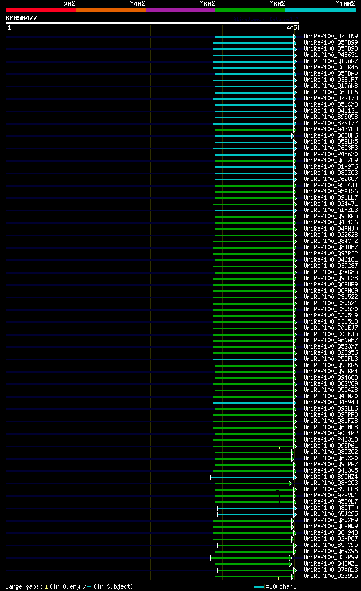Click hit label UniRef100_O23956
This screenshot has width=361, height=591.
coord(331,353)
